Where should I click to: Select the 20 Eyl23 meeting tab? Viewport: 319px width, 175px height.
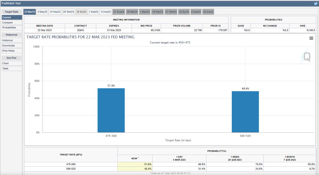tap(81, 12)
